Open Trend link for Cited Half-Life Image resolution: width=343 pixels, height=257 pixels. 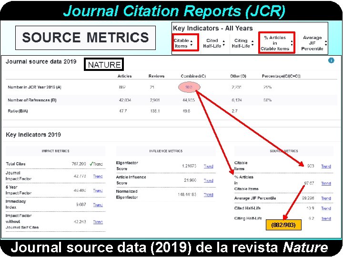(326, 208)
